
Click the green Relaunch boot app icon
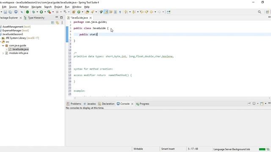[x=28, y=12]
